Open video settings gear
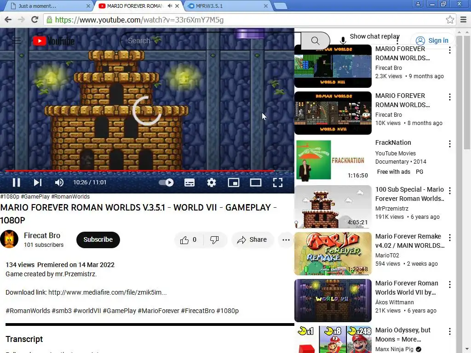Screen dimensions: 471x353 [x=212, y=182]
